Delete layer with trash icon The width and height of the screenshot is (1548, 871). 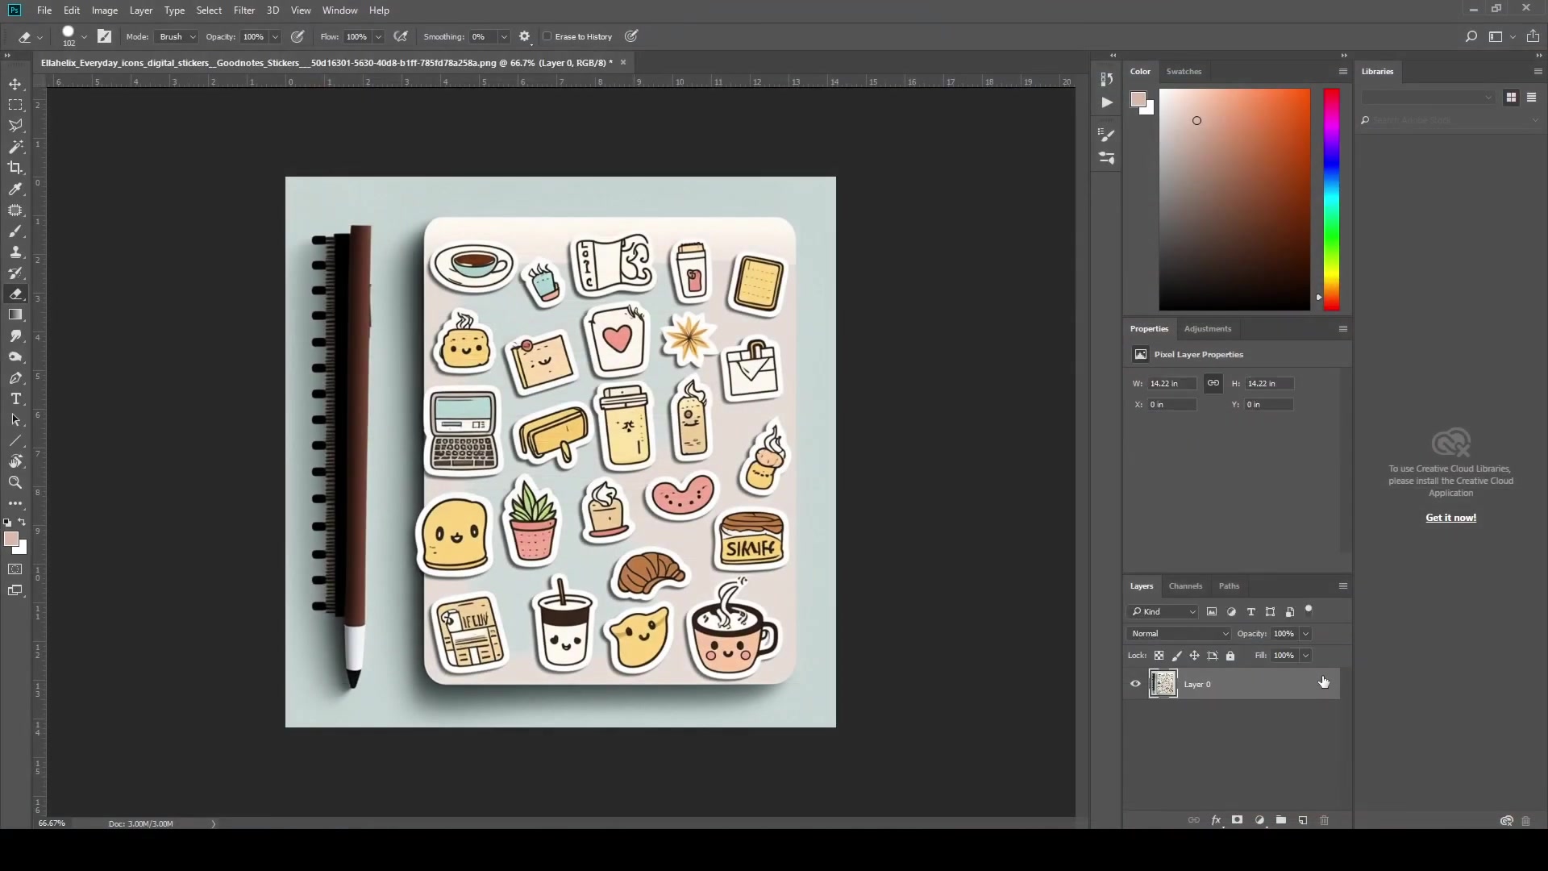coord(1324,820)
